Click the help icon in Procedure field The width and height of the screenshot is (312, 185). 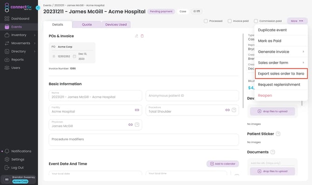(x=234, y=110)
